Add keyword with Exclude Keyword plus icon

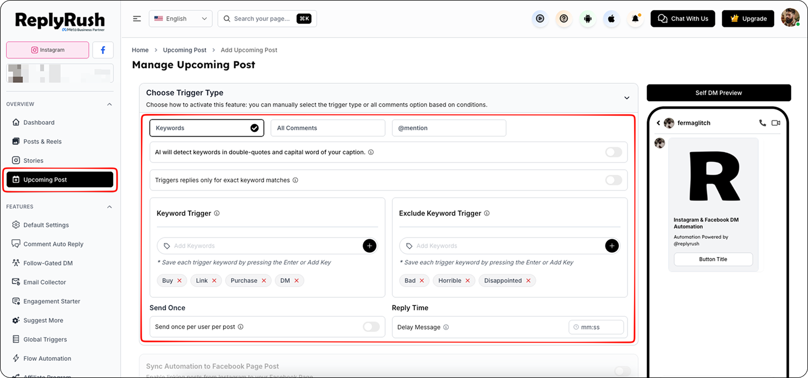pos(611,246)
